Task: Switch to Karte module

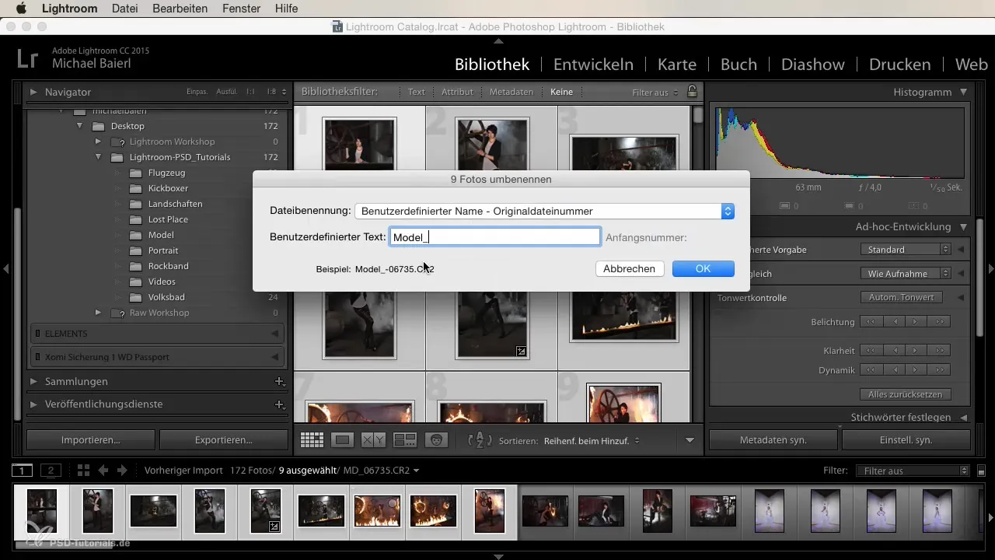Action: point(677,65)
